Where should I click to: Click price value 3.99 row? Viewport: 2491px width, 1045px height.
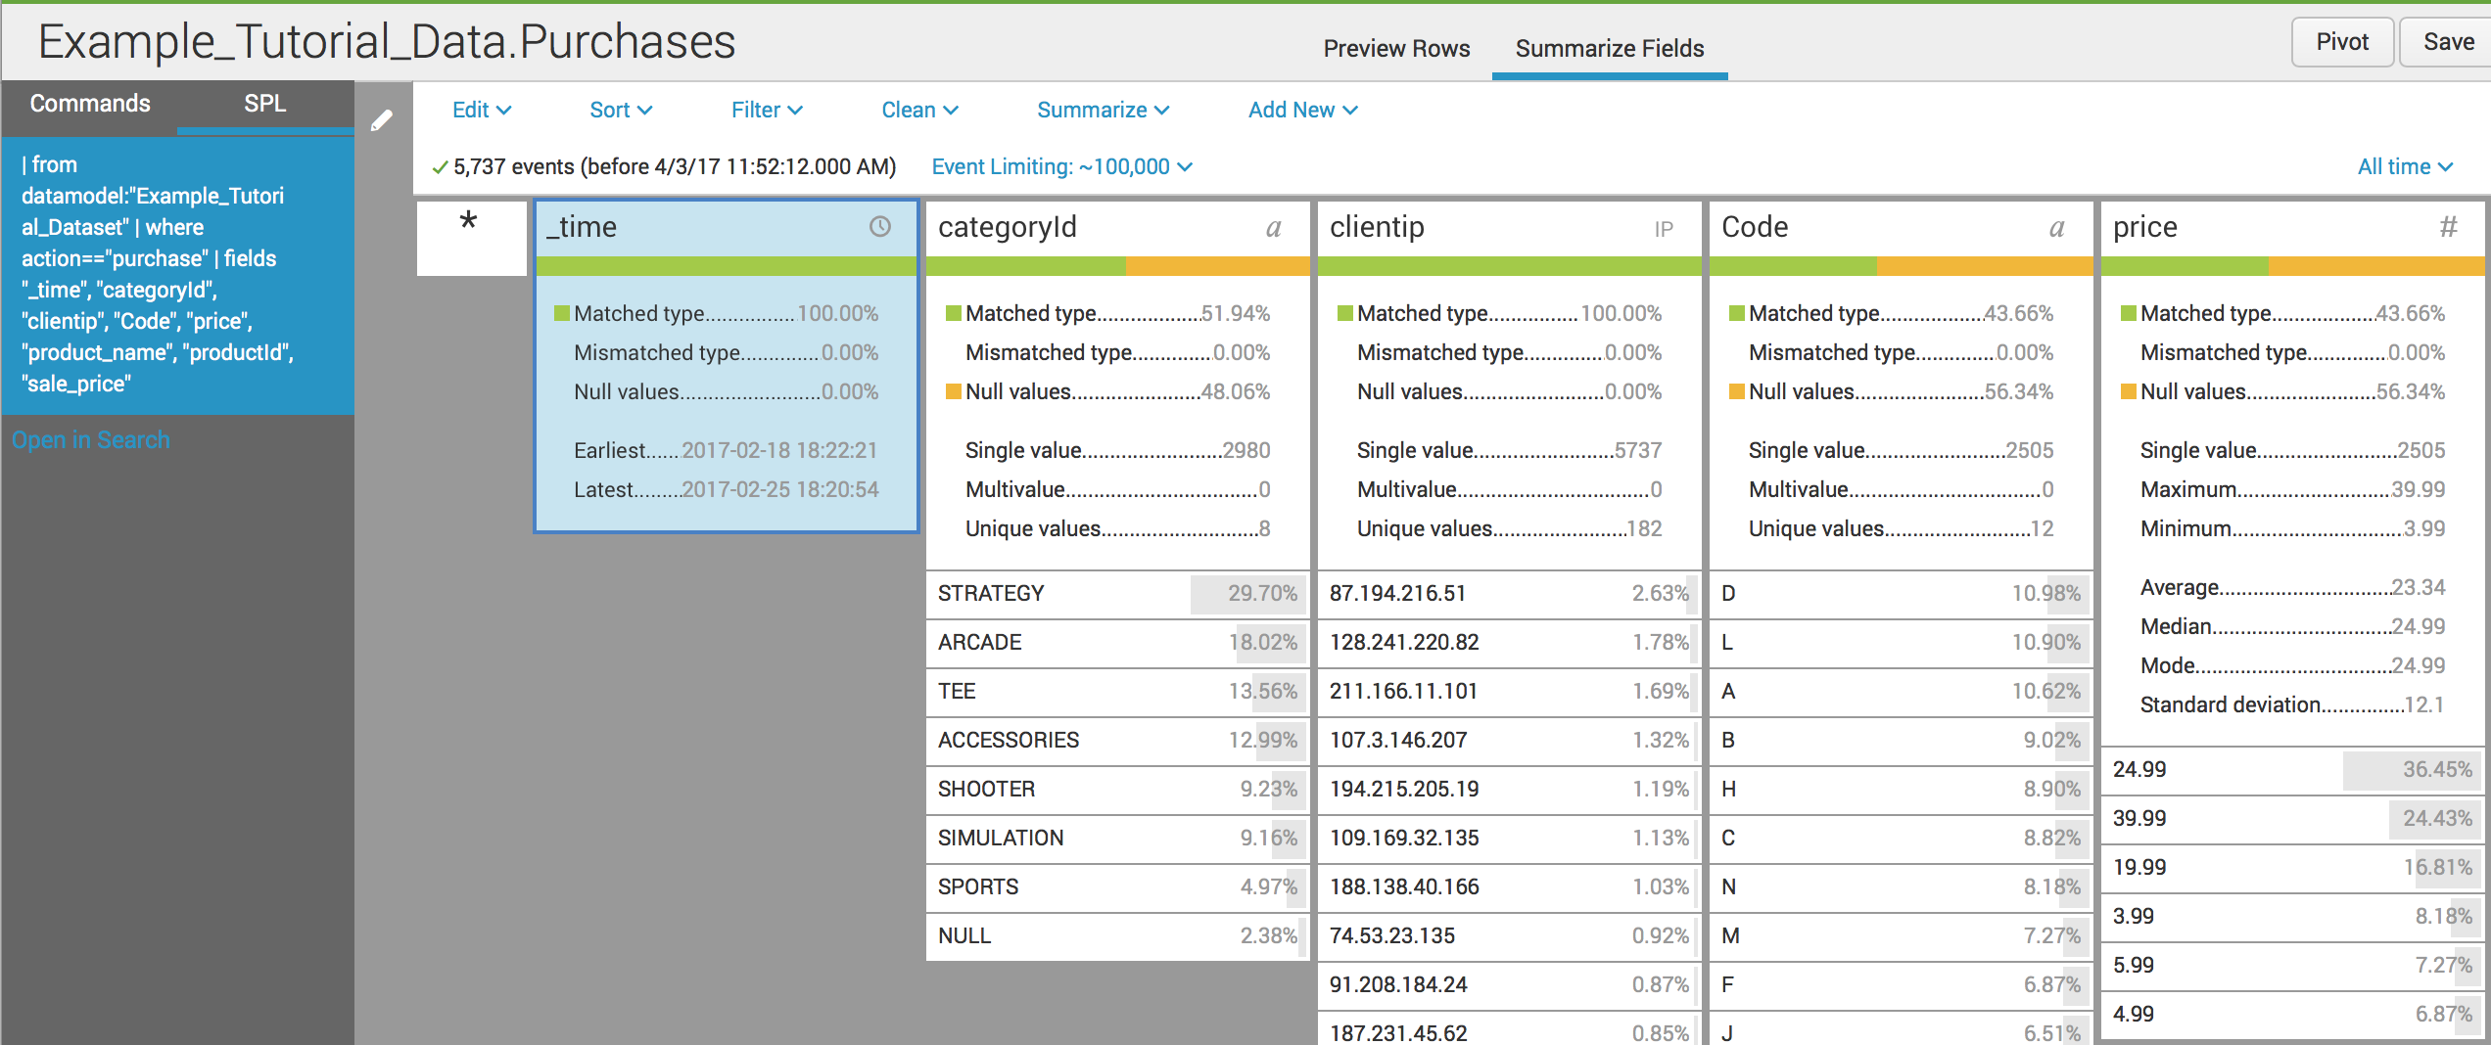click(2292, 917)
